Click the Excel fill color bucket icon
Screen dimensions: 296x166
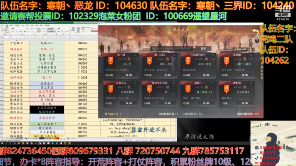[25, 31]
